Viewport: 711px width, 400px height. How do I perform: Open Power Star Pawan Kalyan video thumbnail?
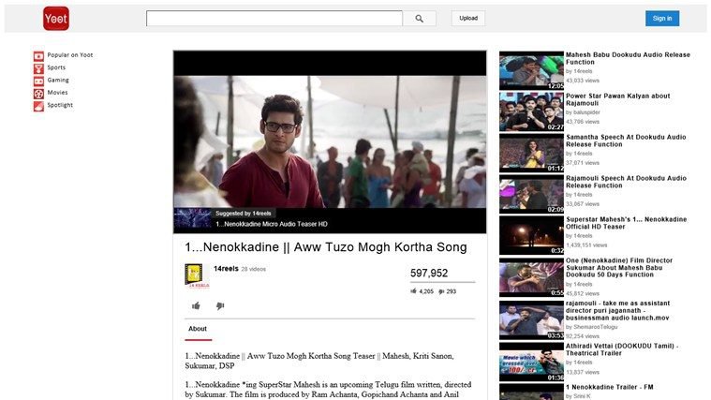coord(531,111)
